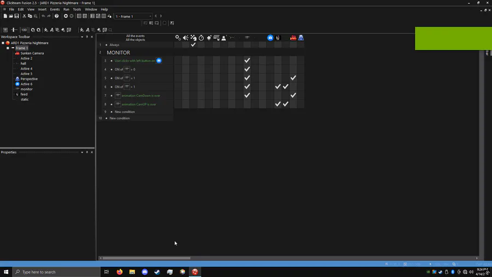
Task: Go to the next frame arrow
Action: click(x=161, y=16)
